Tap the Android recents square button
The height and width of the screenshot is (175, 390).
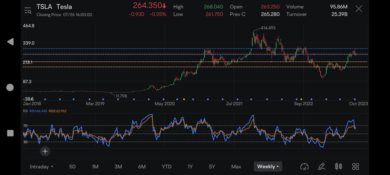tap(10, 133)
